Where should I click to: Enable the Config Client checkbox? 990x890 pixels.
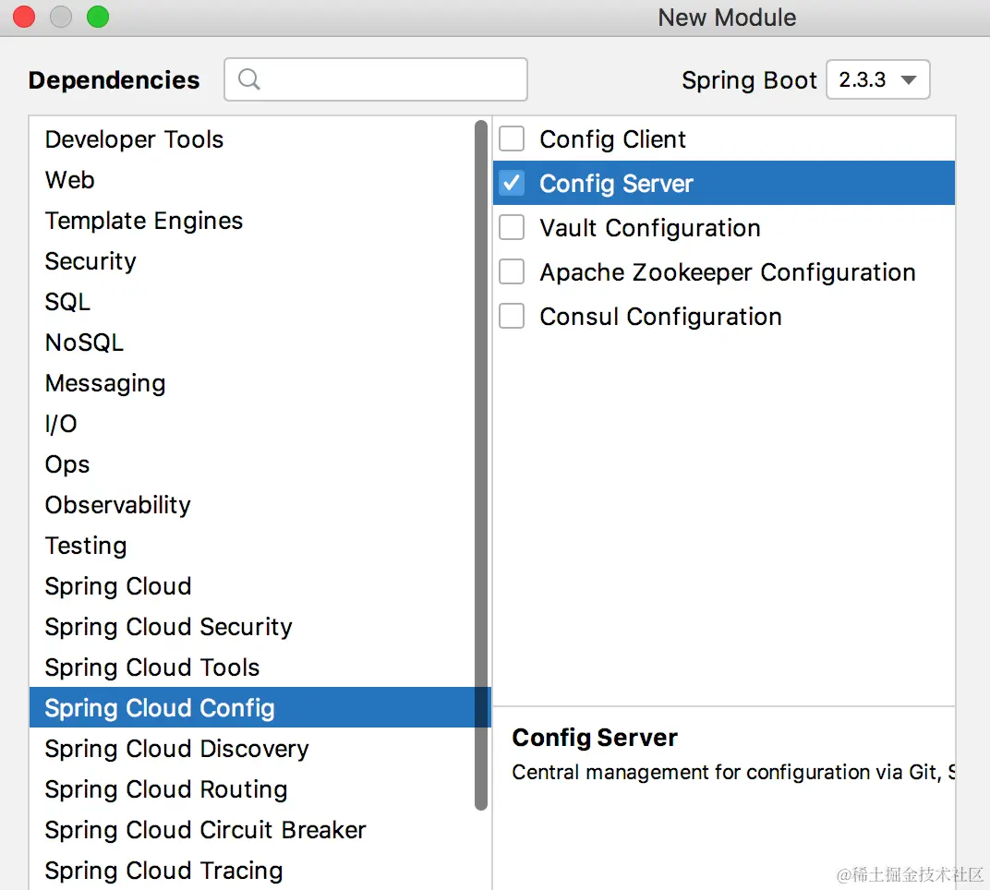[x=512, y=138]
